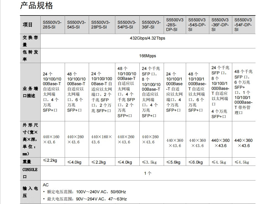
Task: Select column header S5500V3-36F-SI
Action: pos(151,25)
